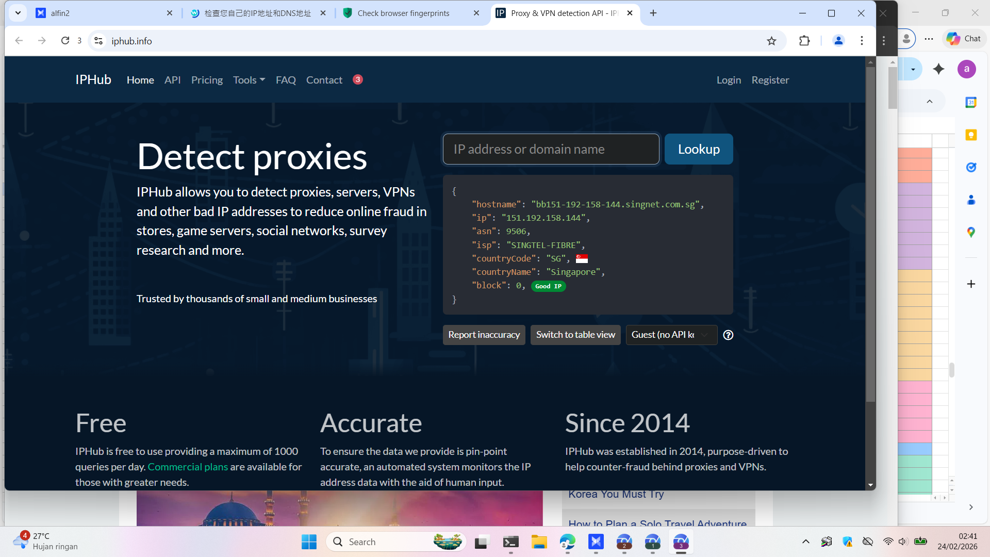Open Google Maps sidebar icon

pyautogui.click(x=971, y=233)
